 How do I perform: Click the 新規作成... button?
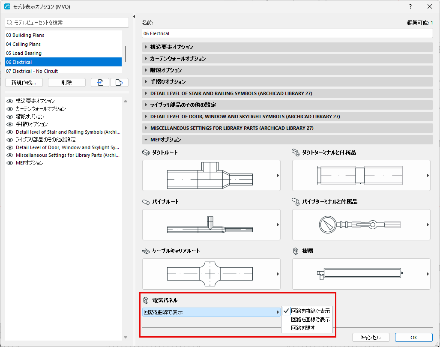coord(24,83)
